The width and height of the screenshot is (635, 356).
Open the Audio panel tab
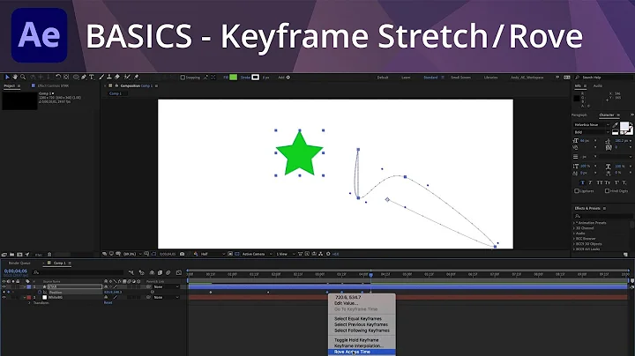pos(598,85)
